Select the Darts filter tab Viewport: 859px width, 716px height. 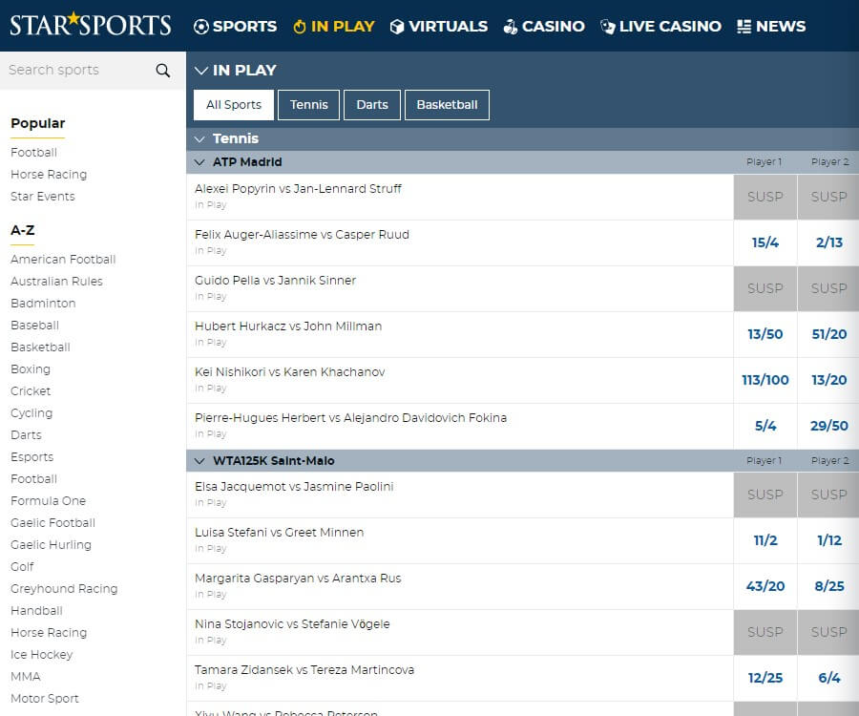[372, 105]
